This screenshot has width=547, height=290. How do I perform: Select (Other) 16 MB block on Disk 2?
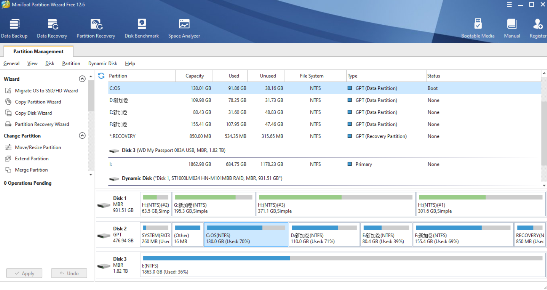(188, 235)
